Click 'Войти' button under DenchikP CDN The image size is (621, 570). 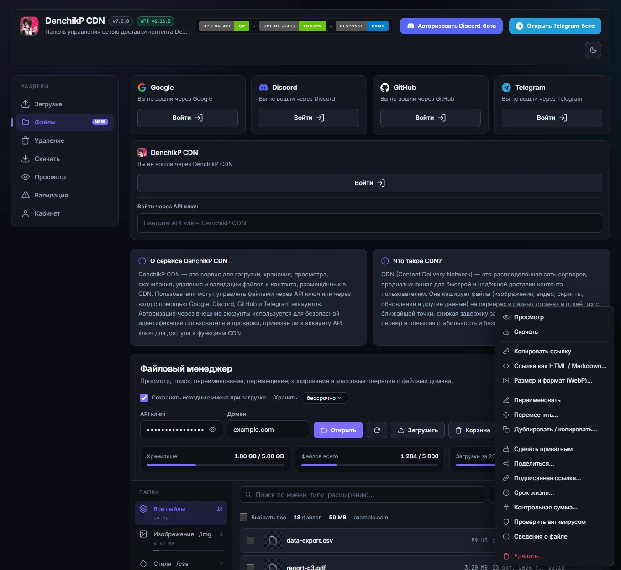click(370, 183)
